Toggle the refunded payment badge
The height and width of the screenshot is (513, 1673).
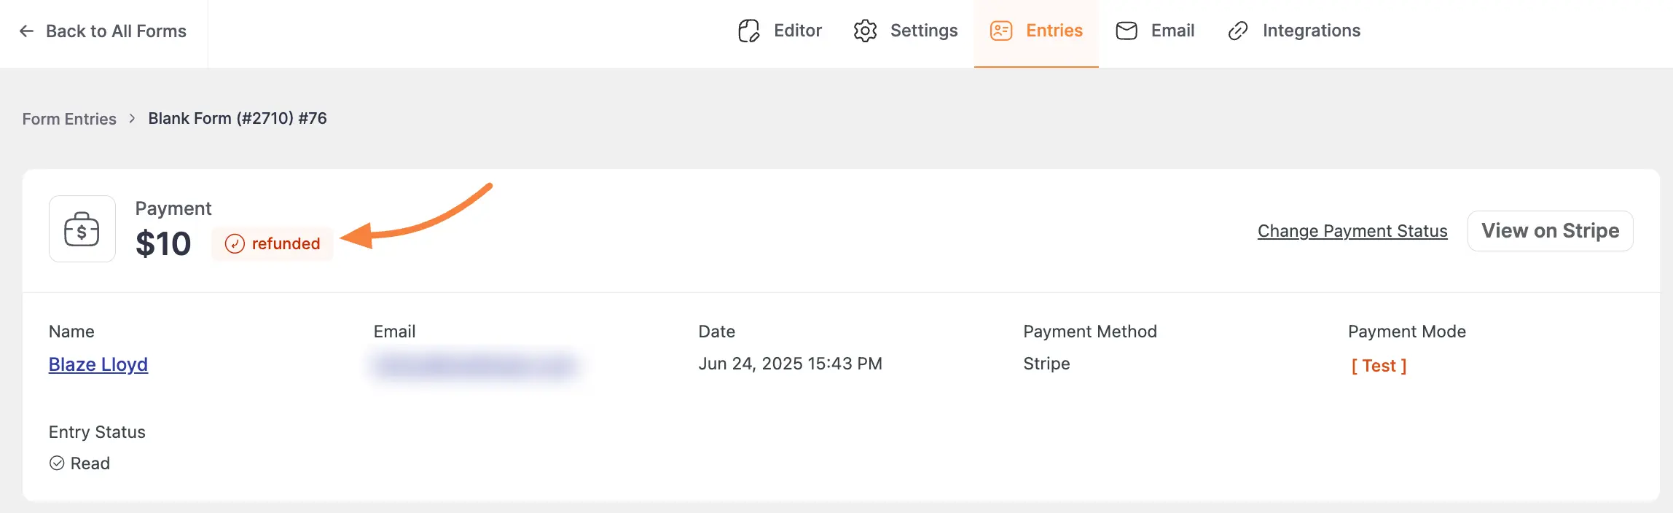pyautogui.click(x=273, y=243)
